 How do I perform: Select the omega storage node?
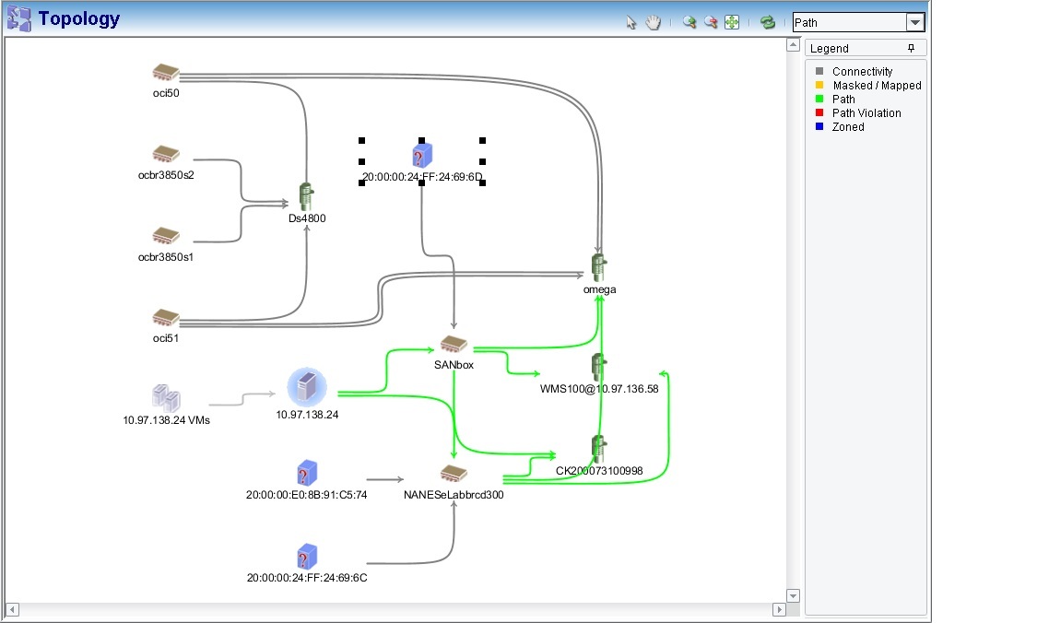tap(599, 267)
